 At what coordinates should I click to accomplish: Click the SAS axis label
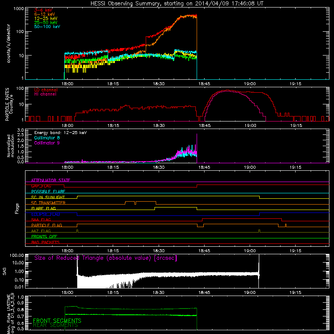coord(5,271)
